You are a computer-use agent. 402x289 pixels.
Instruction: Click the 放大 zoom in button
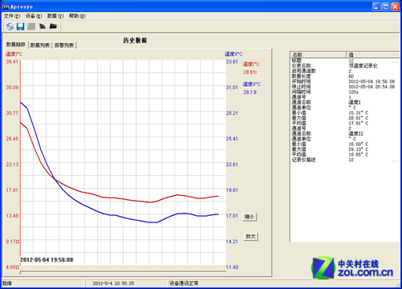click(x=251, y=236)
